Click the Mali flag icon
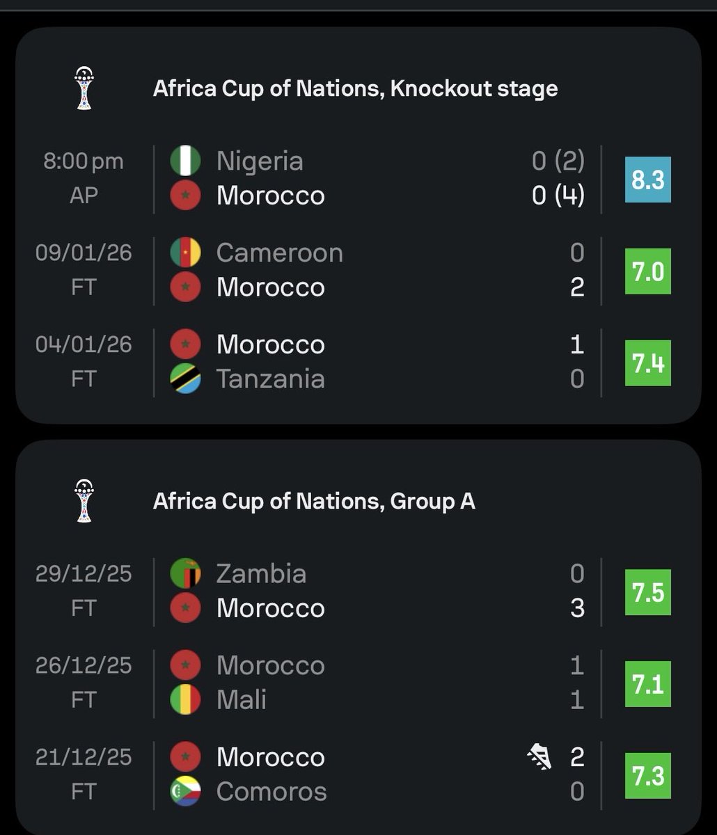Image resolution: width=717 pixels, height=835 pixels. [185, 699]
